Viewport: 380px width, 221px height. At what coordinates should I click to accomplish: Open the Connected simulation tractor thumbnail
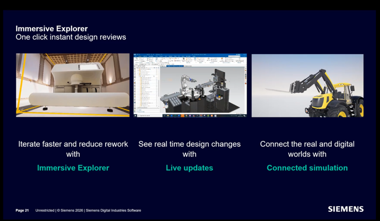pos(307,85)
